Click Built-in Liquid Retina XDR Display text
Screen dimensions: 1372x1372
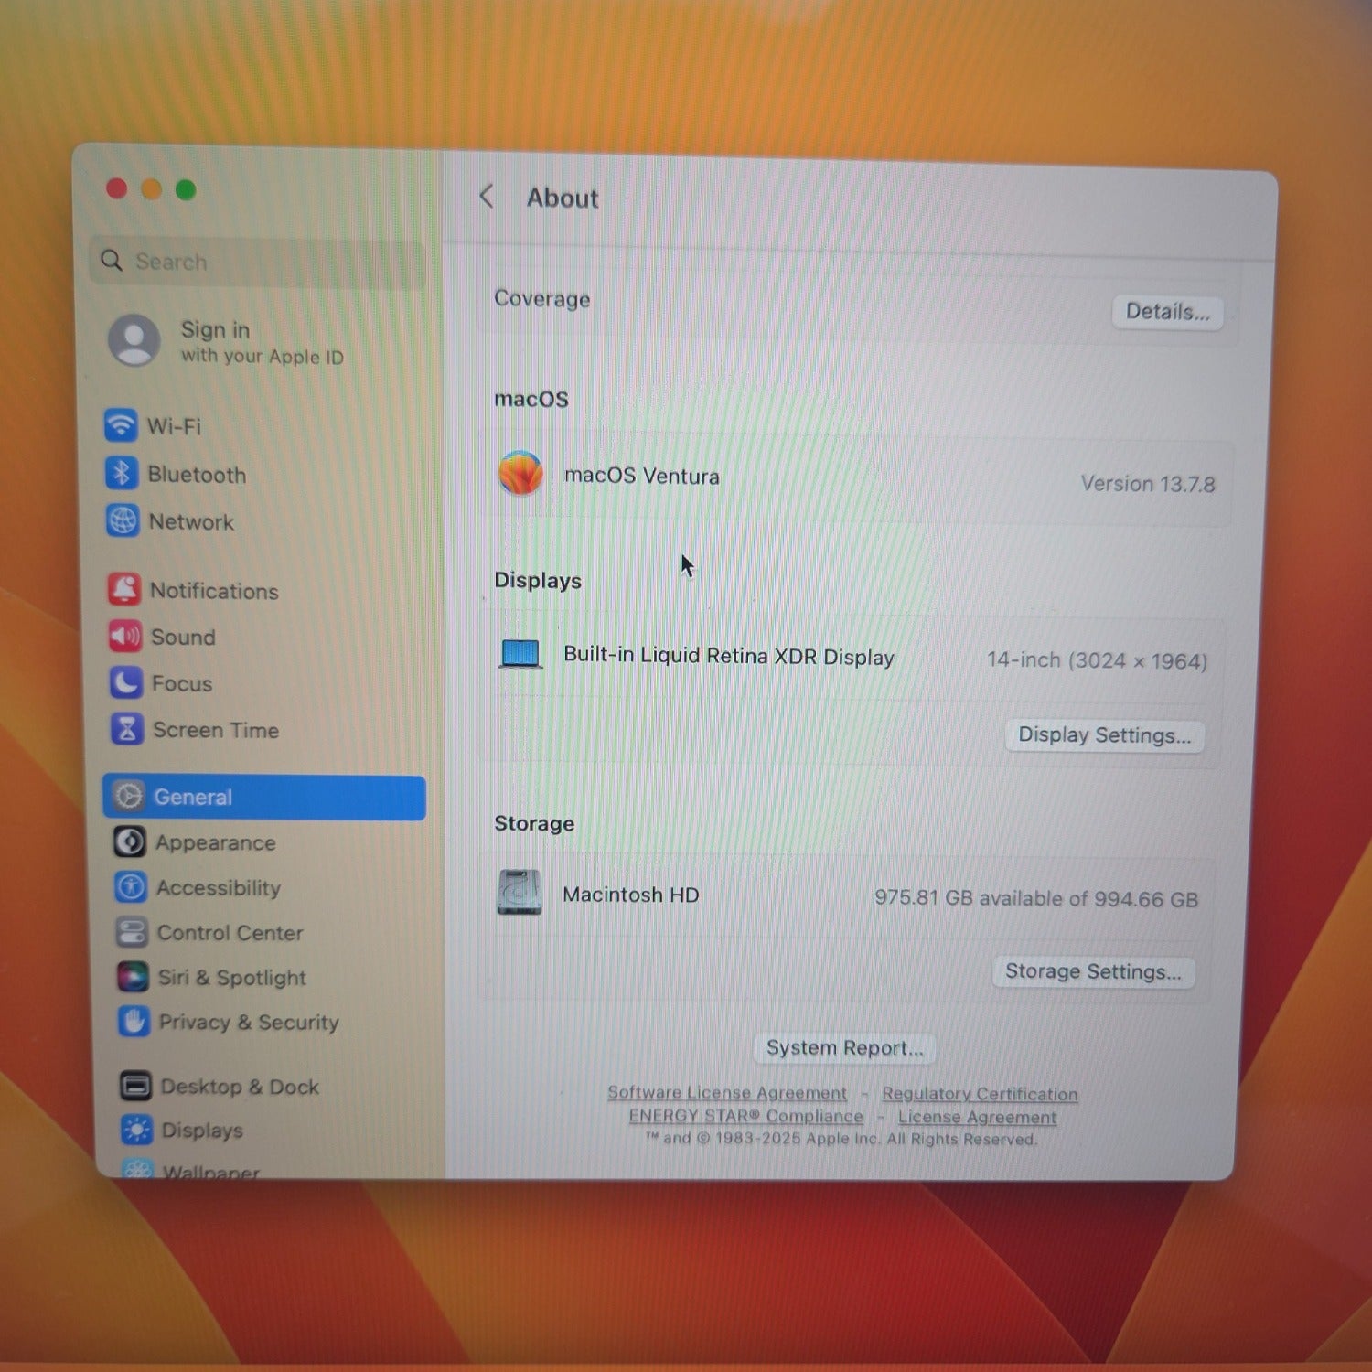pyautogui.click(x=728, y=656)
